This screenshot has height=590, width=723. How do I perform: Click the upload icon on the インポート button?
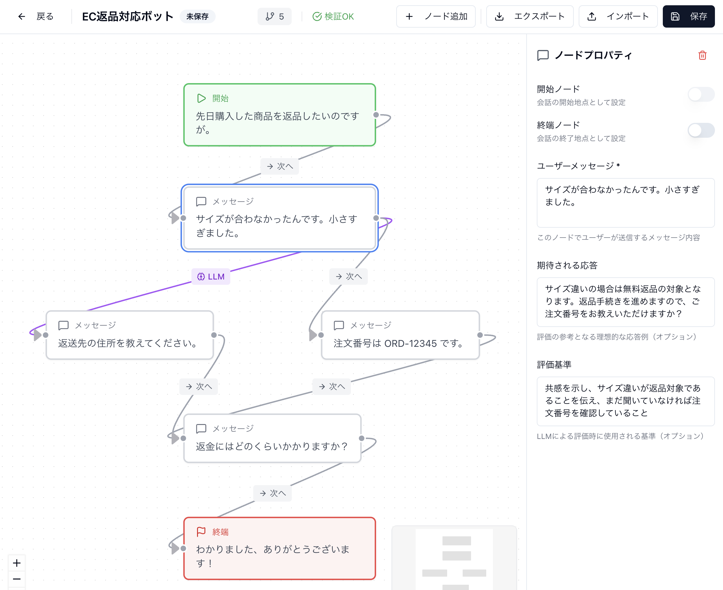(592, 16)
